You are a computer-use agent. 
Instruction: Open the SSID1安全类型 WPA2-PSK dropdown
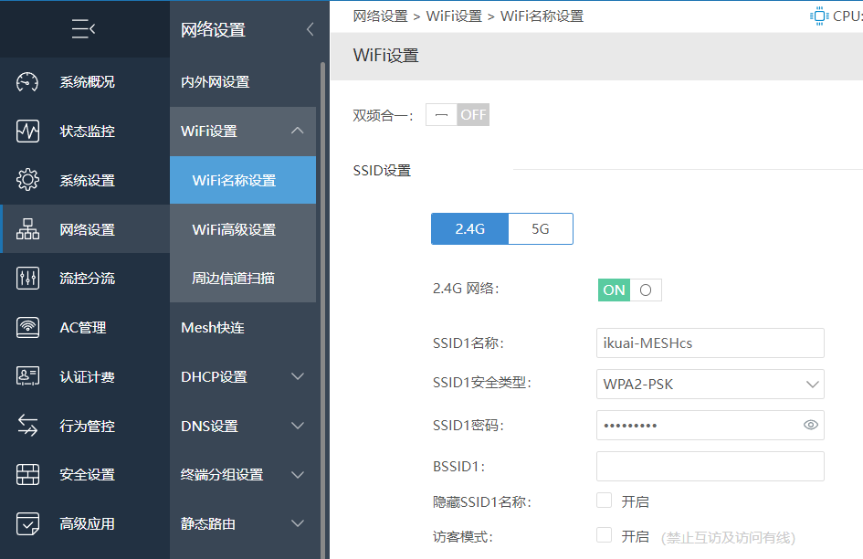[710, 384]
